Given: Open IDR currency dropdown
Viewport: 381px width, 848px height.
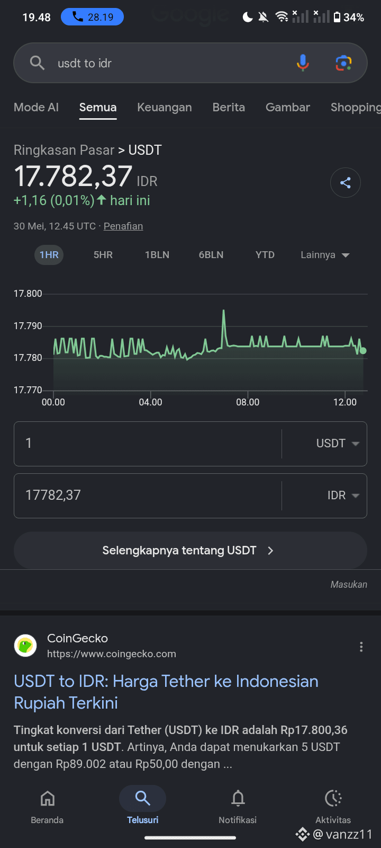Looking at the screenshot, I should pos(343,496).
